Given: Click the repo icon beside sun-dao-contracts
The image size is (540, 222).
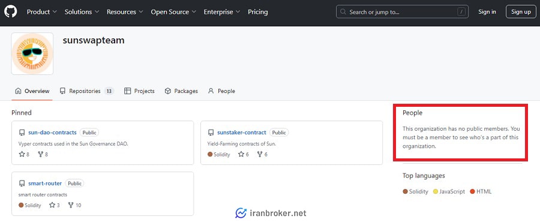Looking at the screenshot, I should [22, 133].
